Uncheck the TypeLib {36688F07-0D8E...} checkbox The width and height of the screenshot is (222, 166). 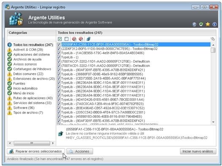[x=59, y=74]
